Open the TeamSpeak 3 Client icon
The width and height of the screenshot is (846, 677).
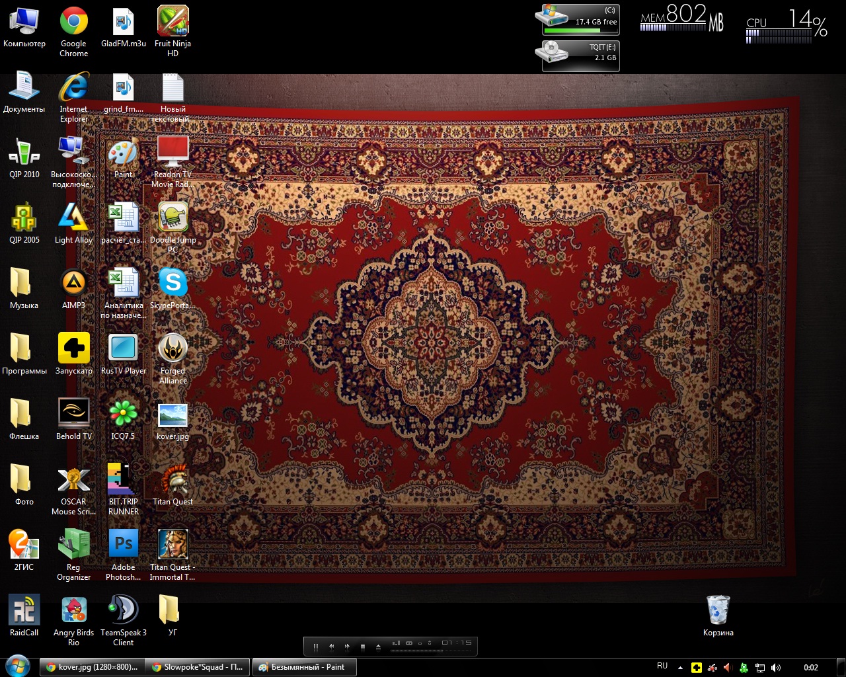tap(124, 610)
